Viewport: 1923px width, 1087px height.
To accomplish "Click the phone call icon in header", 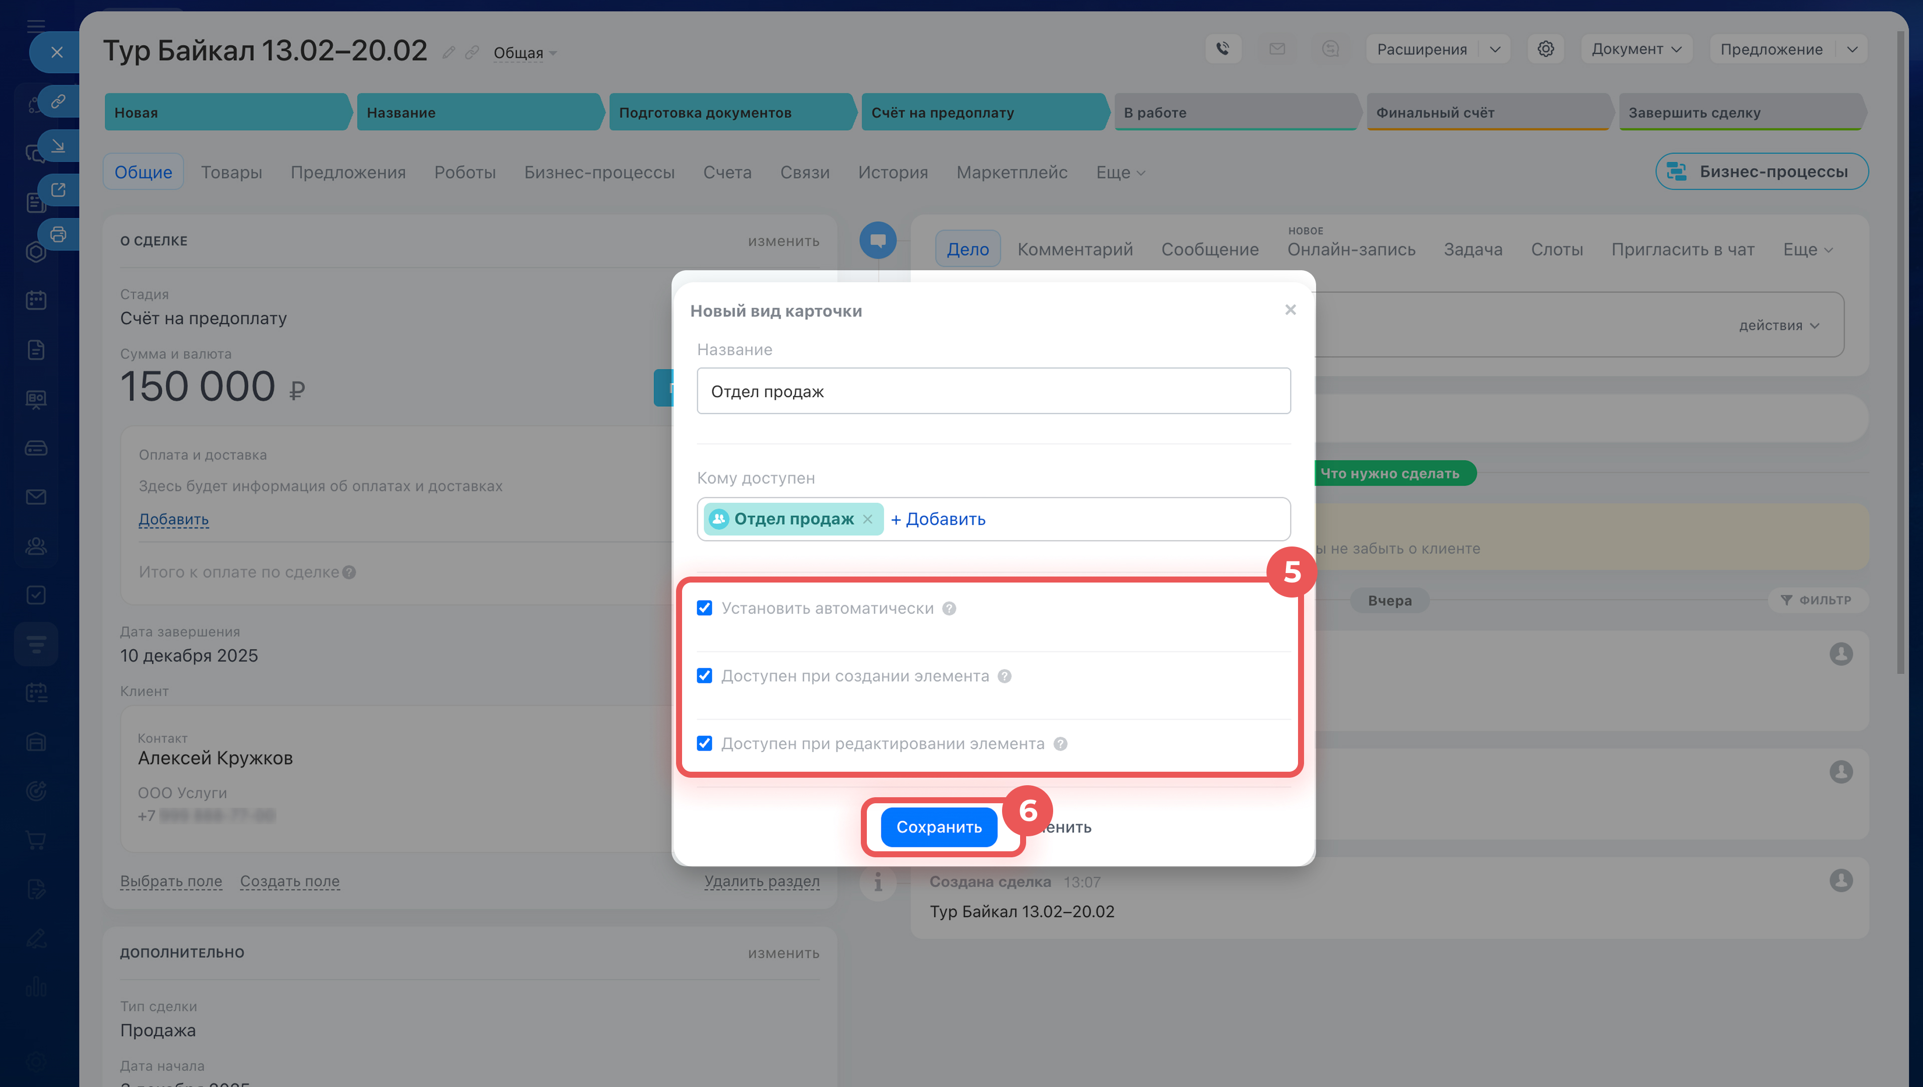I will (1222, 49).
